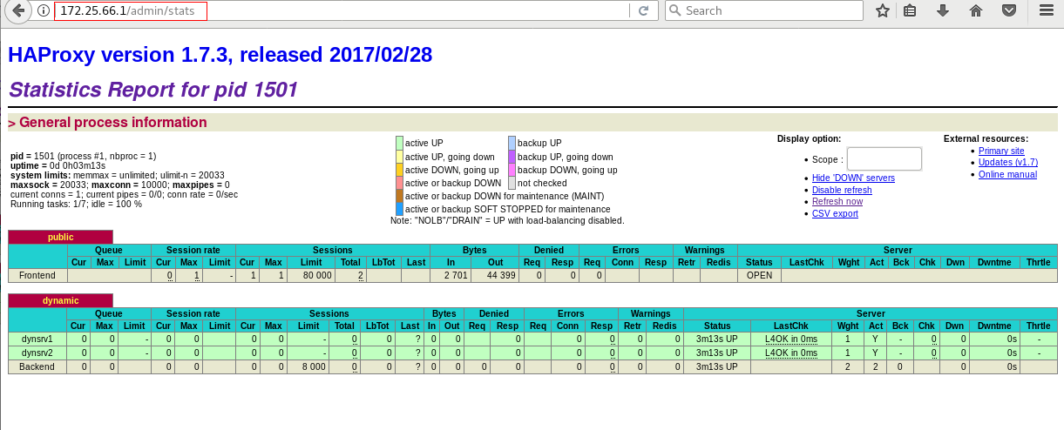Open the Updates (v1.7) link

(x=1008, y=162)
